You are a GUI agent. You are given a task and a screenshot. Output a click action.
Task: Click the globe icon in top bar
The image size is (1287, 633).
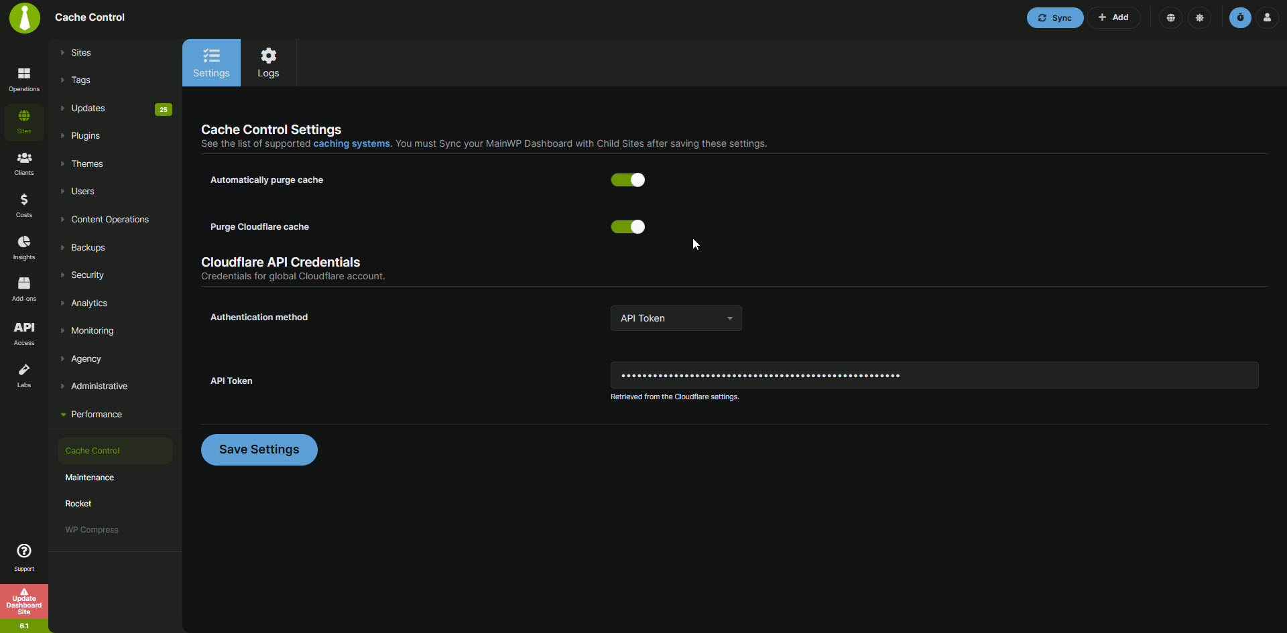click(x=1170, y=18)
